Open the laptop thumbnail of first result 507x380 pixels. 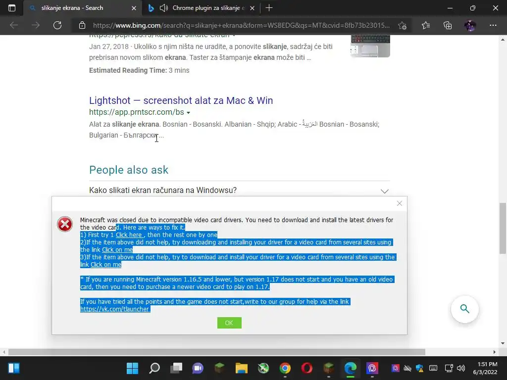(370, 46)
